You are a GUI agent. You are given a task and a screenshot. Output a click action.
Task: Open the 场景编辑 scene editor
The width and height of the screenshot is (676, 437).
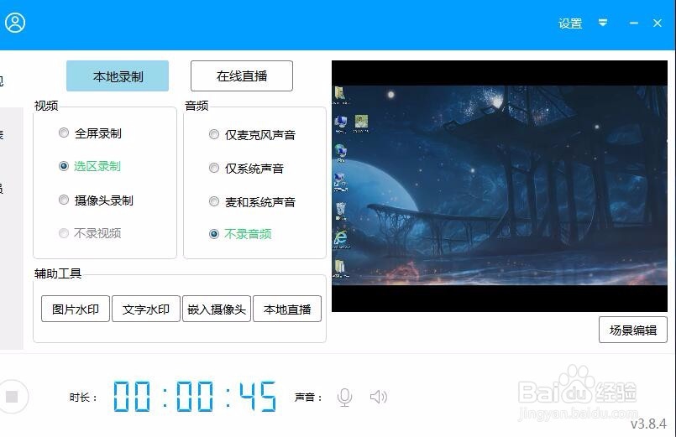633,330
